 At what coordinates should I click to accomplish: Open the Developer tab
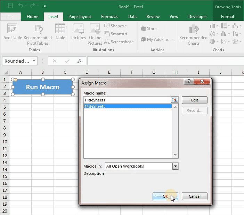pyautogui.click(x=197, y=17)
